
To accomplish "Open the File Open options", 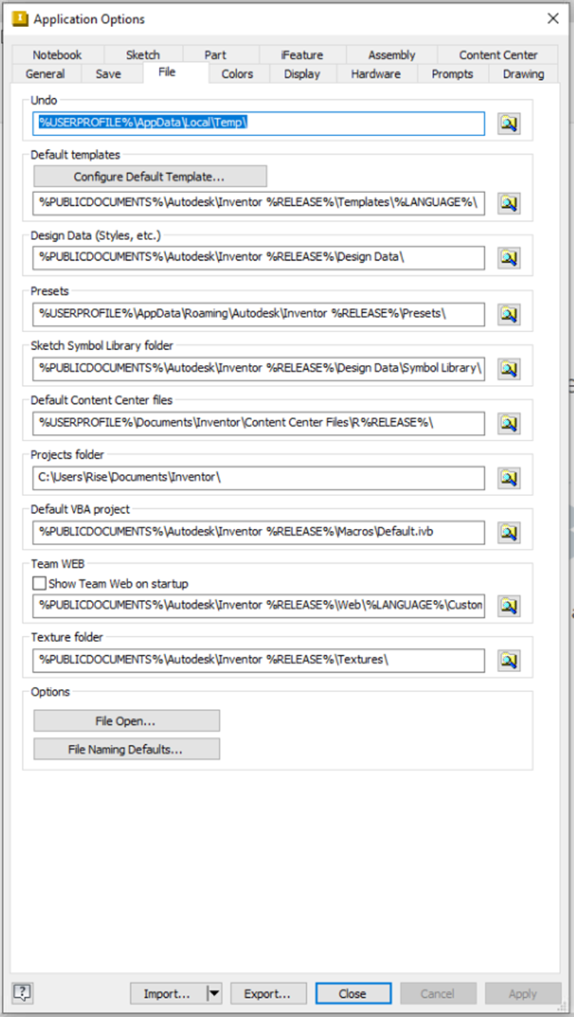I will point(126,721).
